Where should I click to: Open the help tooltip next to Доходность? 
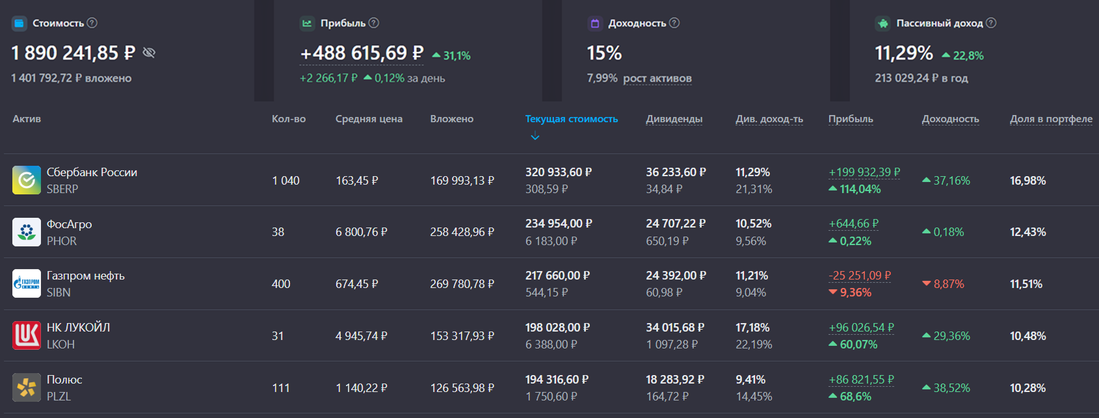pos(674,23)
